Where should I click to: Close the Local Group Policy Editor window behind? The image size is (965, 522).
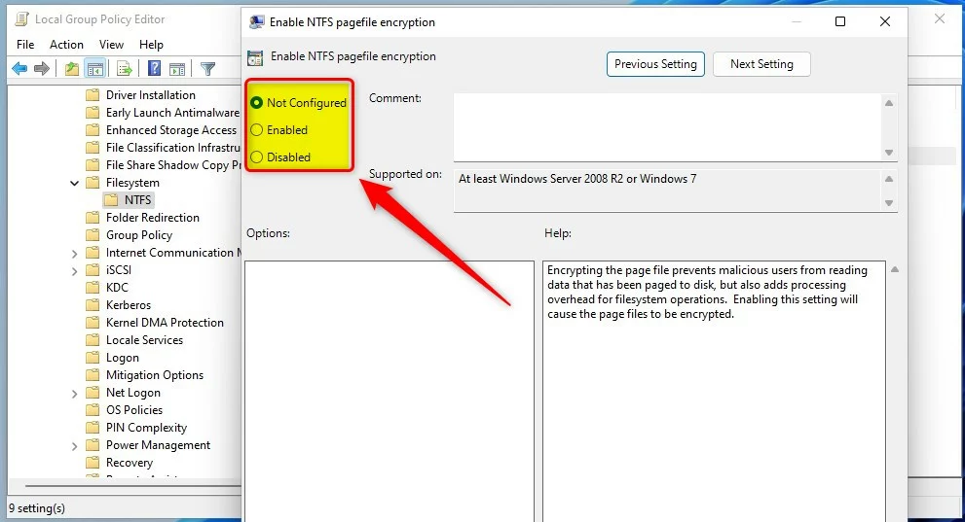(x=940, y=19)
